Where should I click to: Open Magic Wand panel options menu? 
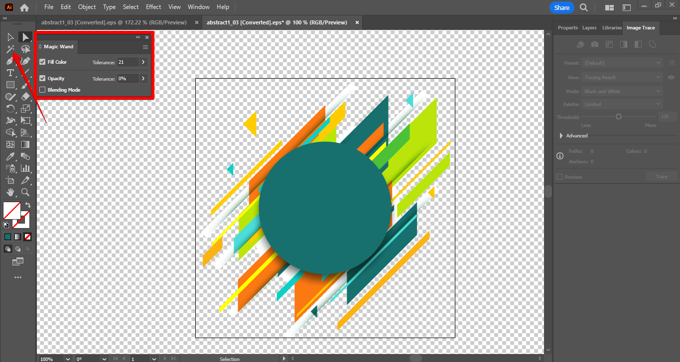click(145, 47)
